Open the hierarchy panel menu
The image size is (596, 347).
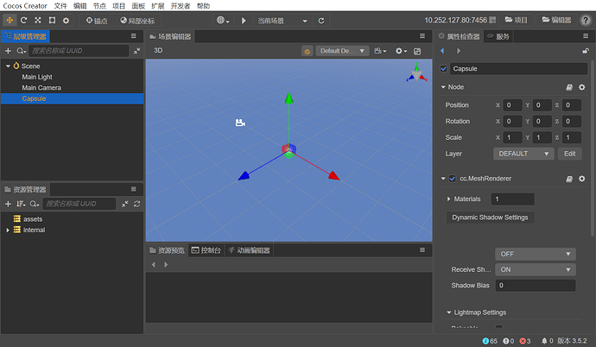coord(133,36)
